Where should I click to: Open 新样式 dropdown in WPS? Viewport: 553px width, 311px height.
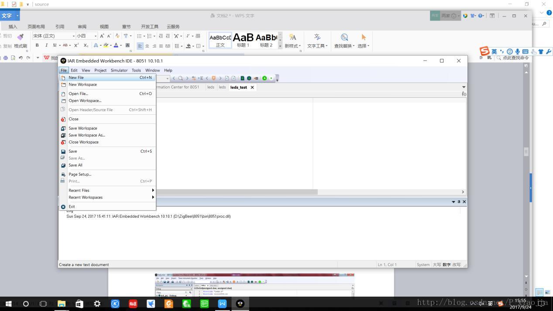point(292,46)
